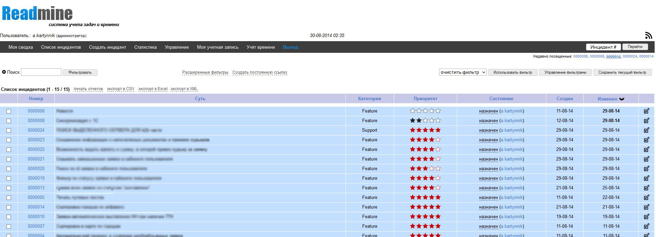Edit incident 0000019 via pencil icon
This screenshot has height=237, width=656.
pyautogui.click(x=646, y=178)
